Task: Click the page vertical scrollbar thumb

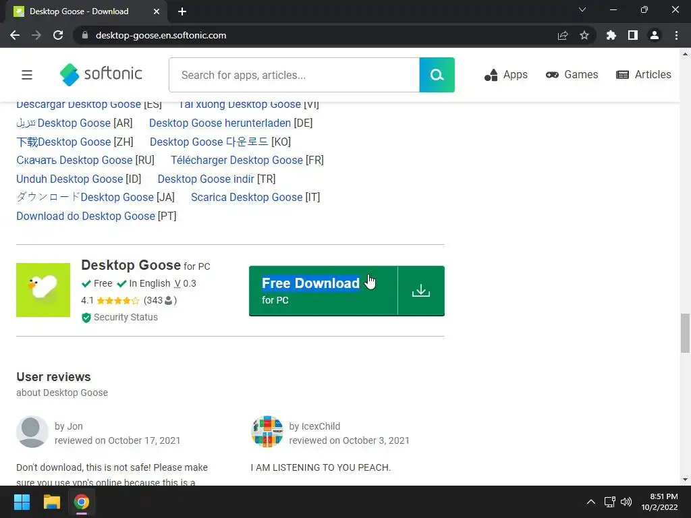Action: (x=685, y=333)
